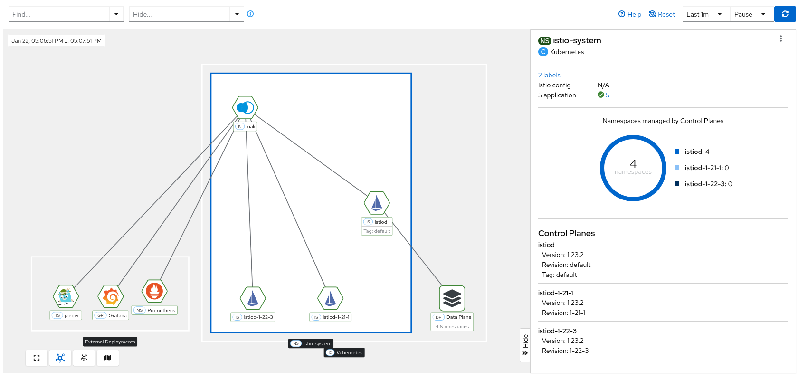Click the istiod legend color square

point(677,152)
